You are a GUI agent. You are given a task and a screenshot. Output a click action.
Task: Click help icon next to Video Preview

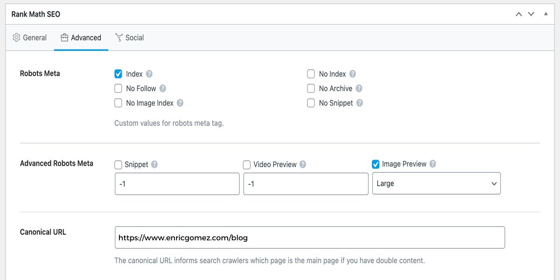point(303,164)
